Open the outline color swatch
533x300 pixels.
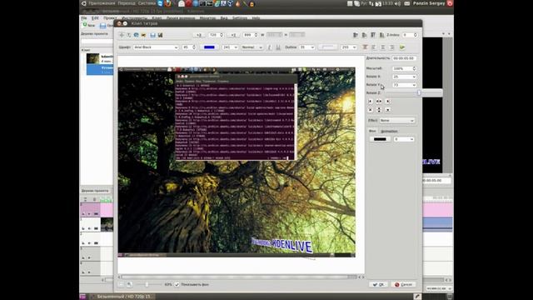[327, 47]
